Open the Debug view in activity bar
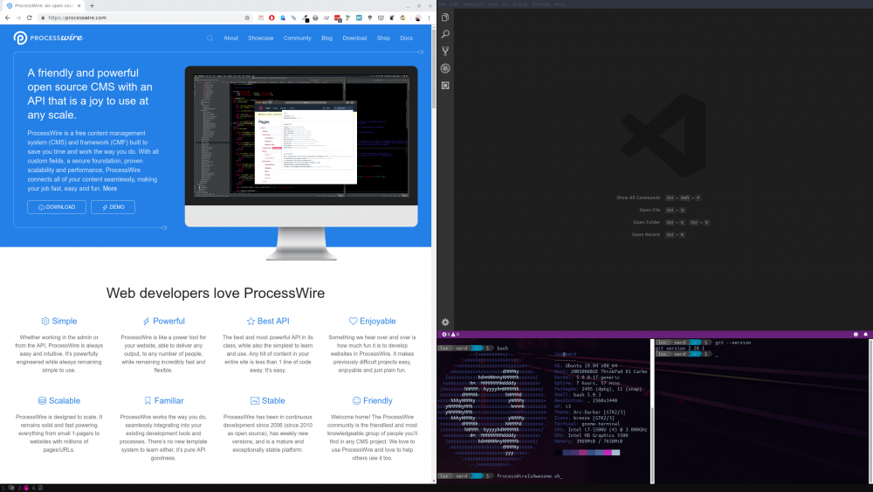The image size is (873, 492). pyautogui.click(x=445, y=68)
